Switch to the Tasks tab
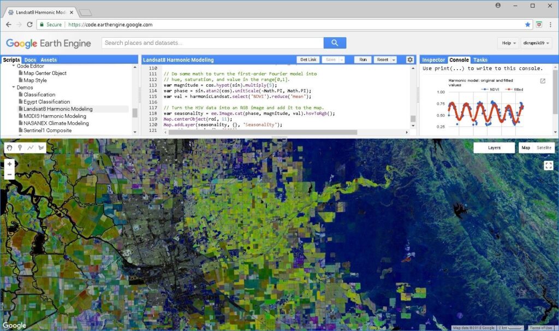This screenshot has height=331, width=559. point(480,60)
